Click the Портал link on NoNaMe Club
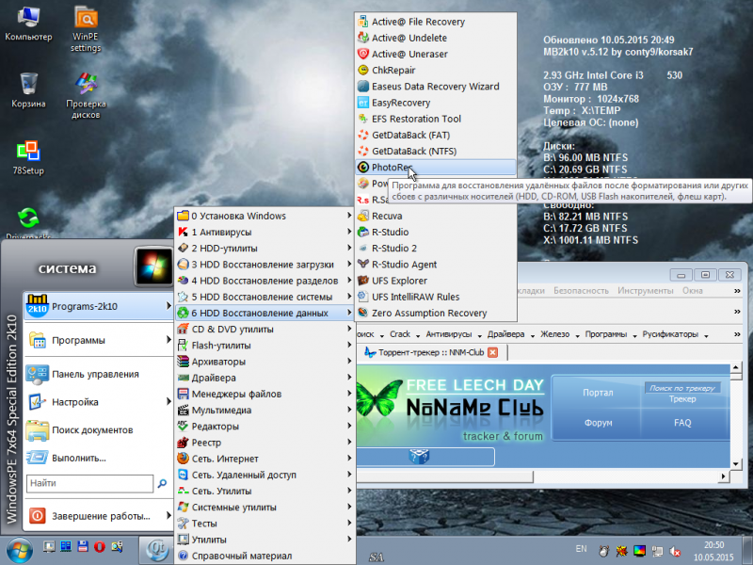The image size is (753, 565). [598, 393]
